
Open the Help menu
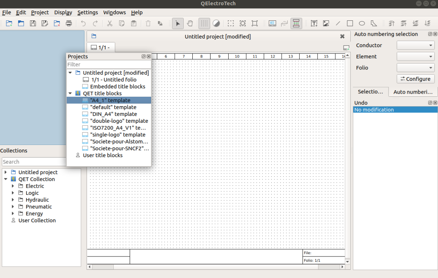[x=137, y=12]
